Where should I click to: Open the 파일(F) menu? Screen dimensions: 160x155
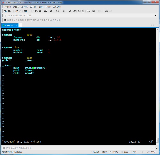(7, 7)
